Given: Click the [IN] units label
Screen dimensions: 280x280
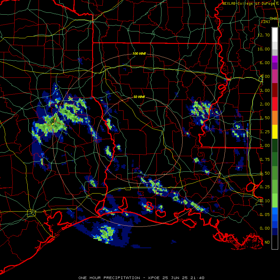Looking at the screenshot, I should point(266,21).
